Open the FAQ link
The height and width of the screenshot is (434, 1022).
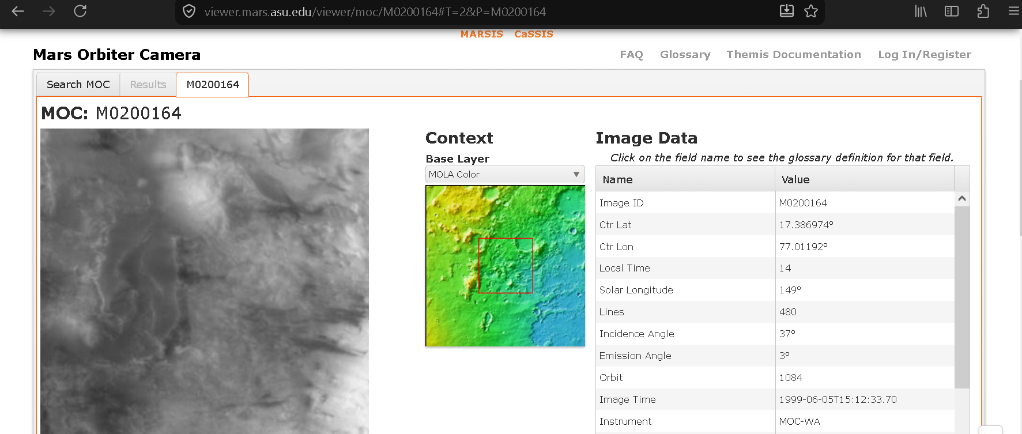(x=631, y=55)
